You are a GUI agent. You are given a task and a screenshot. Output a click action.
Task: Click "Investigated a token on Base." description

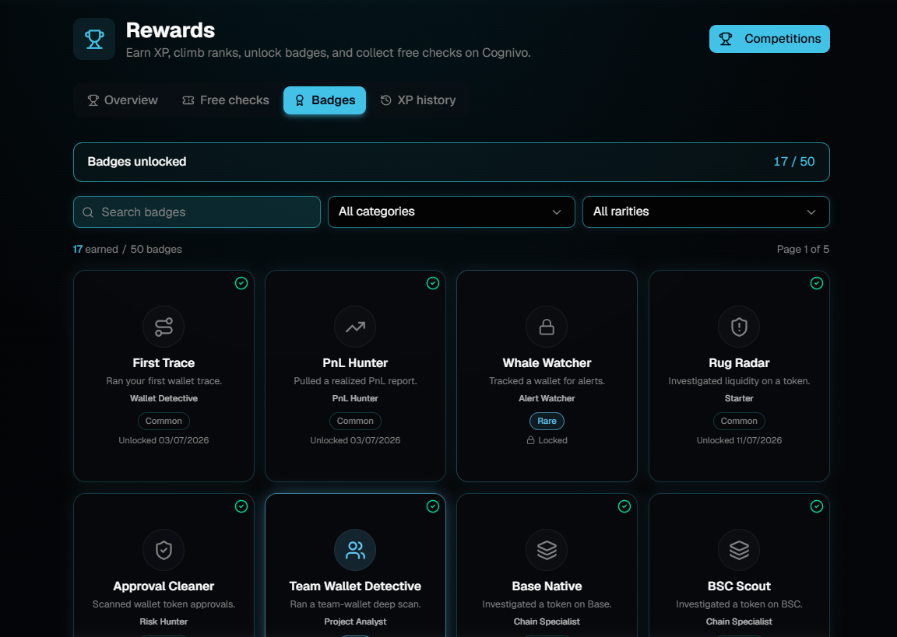[x=547, y=604]
